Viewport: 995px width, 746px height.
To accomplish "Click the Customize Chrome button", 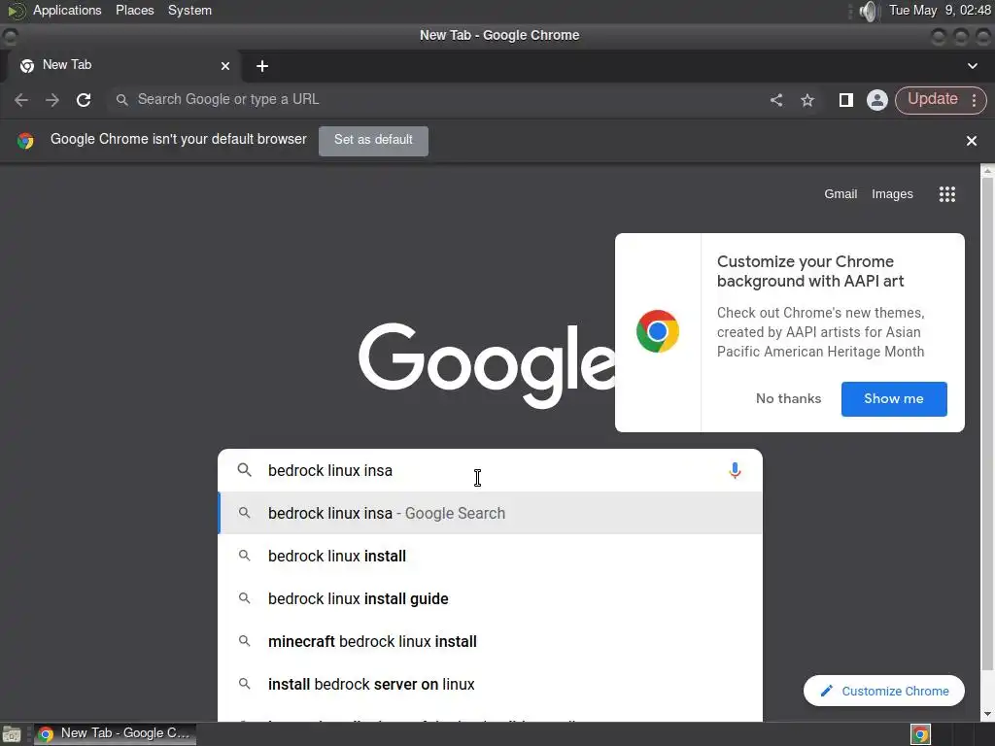I will click(884, 691).
